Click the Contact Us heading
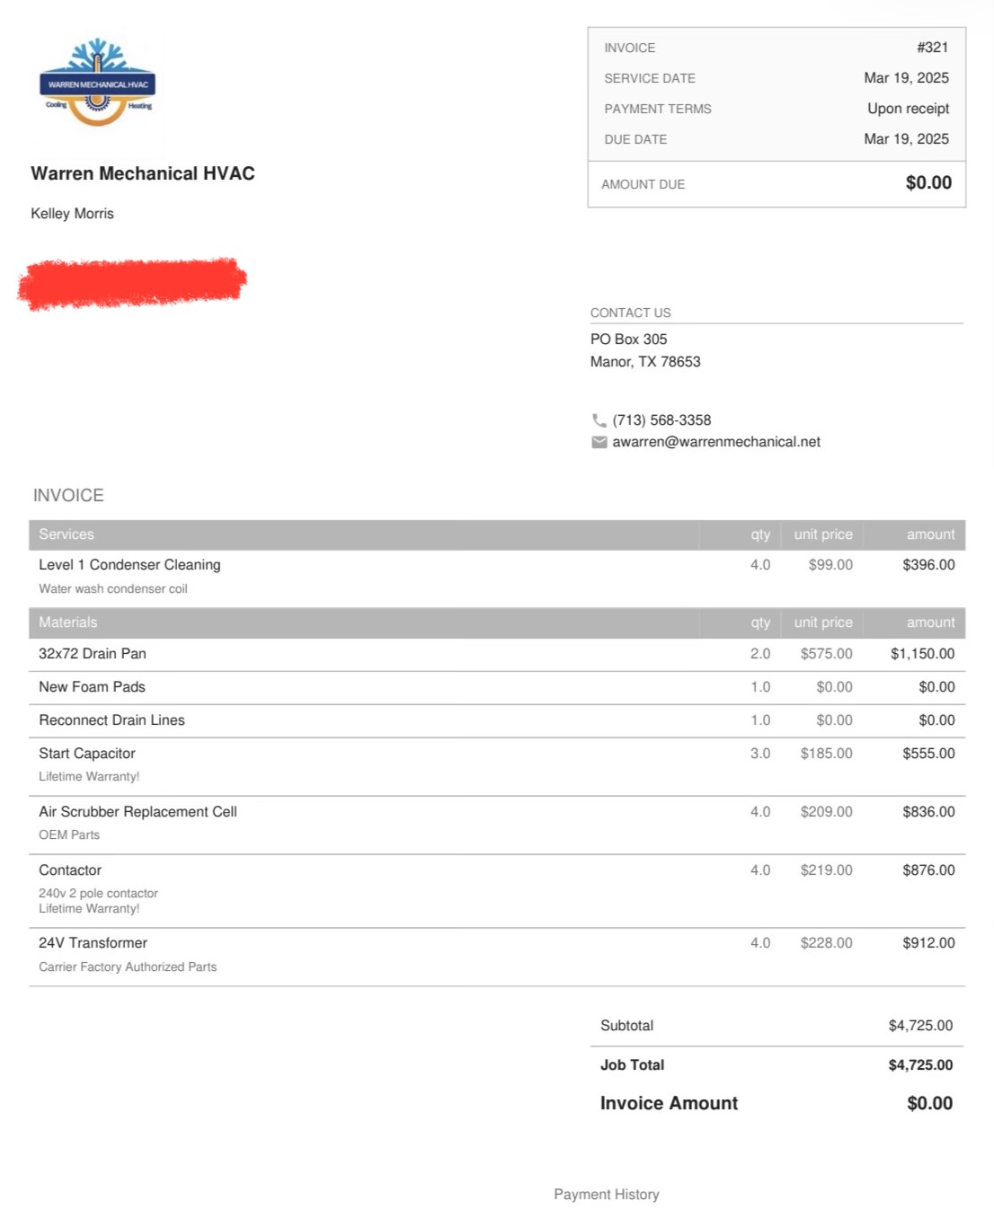Viewport: 994px width, 1218px height. pos(630,313)
